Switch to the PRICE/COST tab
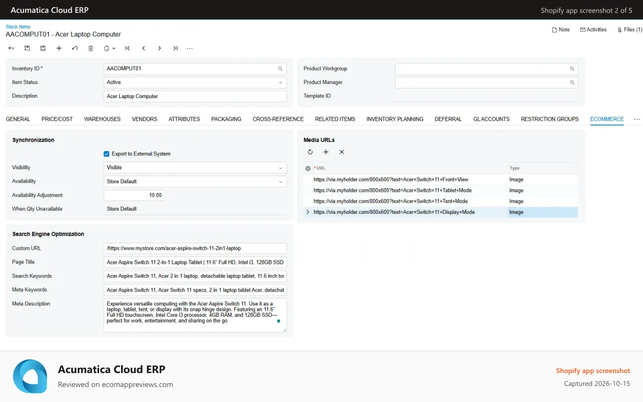643x402 pixels. [x=57, y=119]
